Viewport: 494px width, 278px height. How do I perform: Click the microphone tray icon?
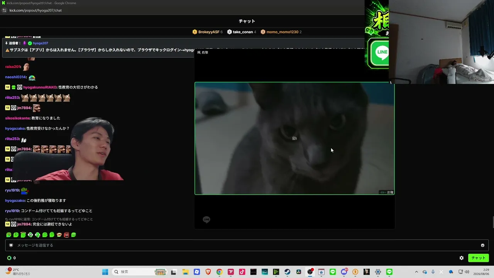pyautogui.click(x=433, y=272)
